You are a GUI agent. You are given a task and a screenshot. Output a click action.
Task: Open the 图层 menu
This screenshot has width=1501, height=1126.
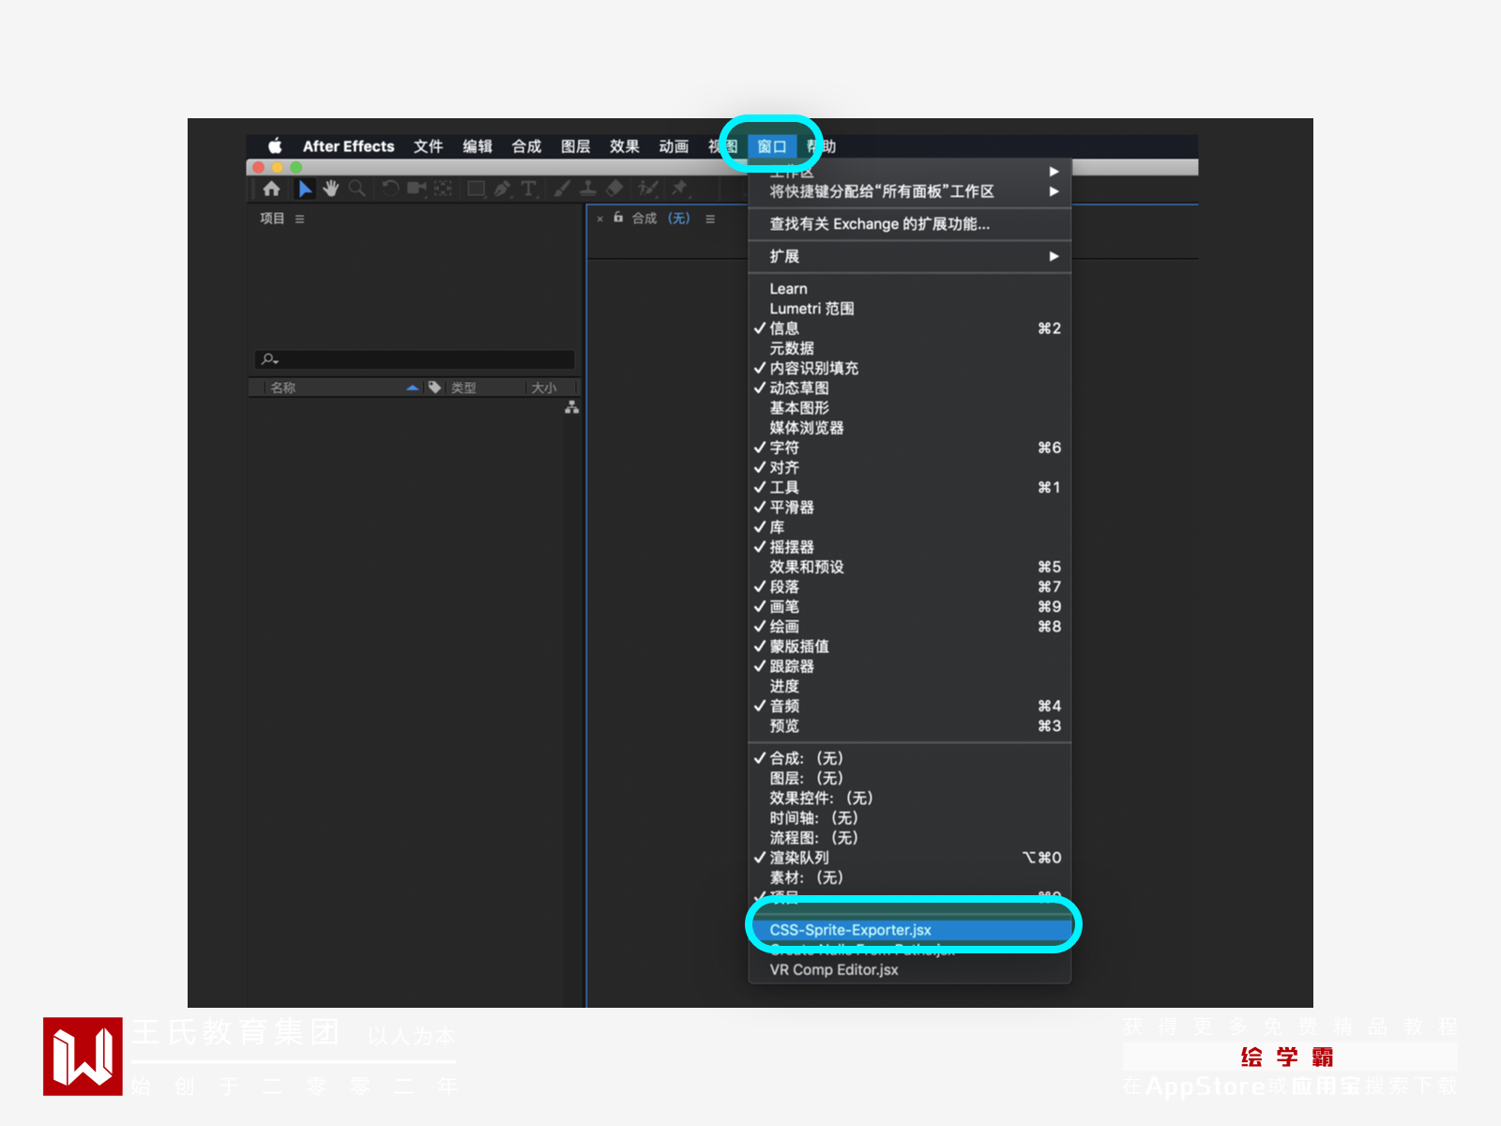click(x=575, y=146)
